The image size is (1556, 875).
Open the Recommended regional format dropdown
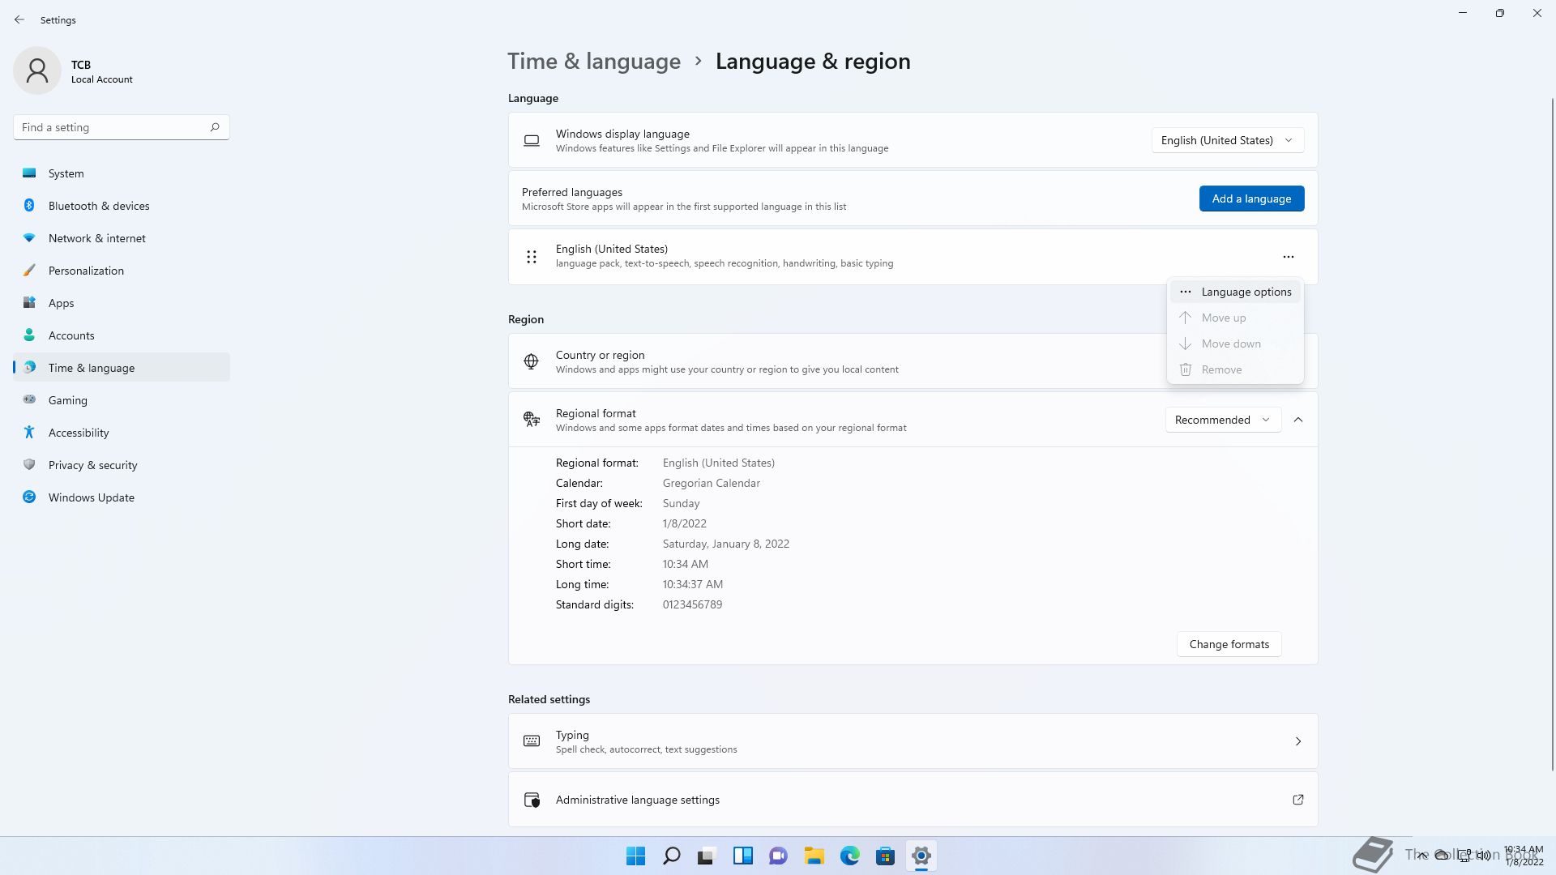coord(1222,420)
